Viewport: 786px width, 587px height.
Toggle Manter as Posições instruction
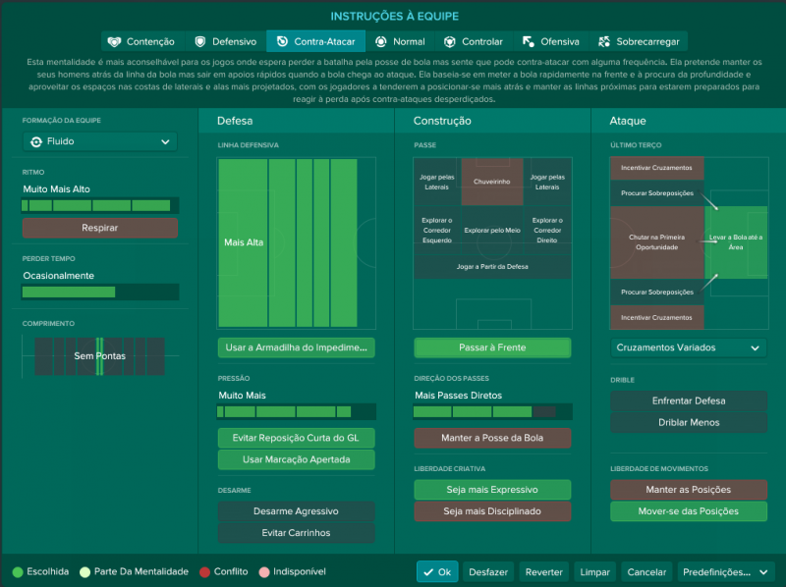point(689,489)
